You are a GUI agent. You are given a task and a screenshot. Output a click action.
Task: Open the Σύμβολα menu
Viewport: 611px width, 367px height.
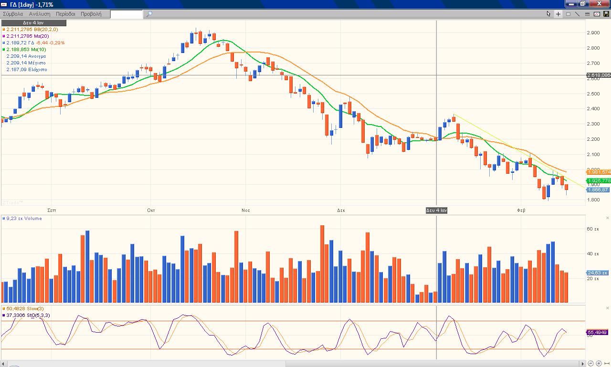pyautogui.click(x=13, y=14)
